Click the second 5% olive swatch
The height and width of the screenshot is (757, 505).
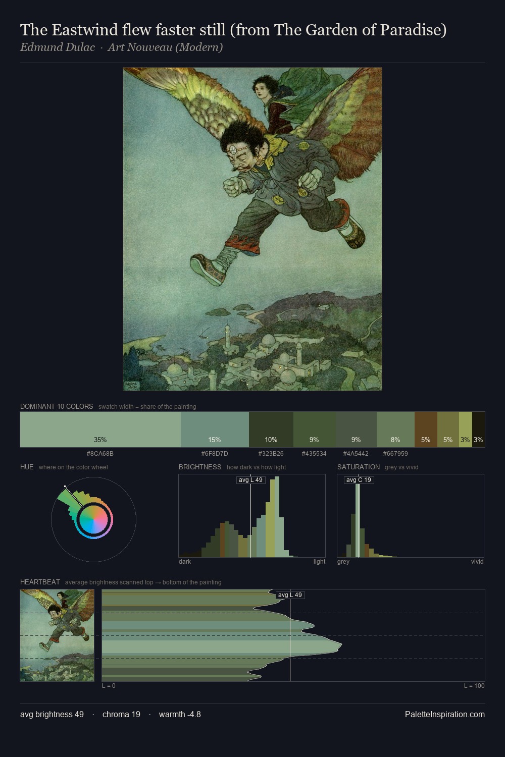click(448, 429)
